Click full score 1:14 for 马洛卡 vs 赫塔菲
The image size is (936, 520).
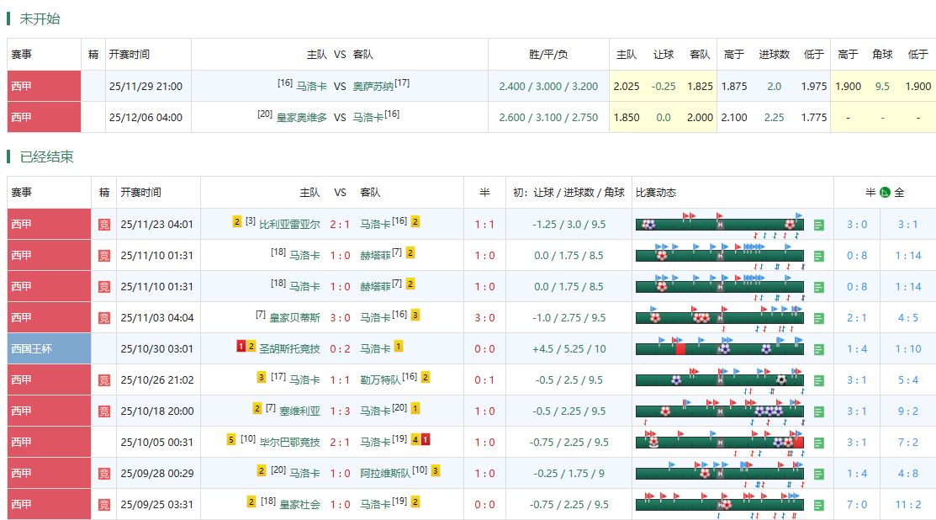909,255
